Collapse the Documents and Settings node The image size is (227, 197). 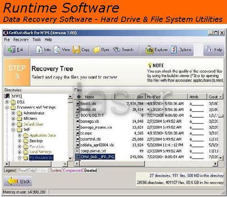coord(7,107)
